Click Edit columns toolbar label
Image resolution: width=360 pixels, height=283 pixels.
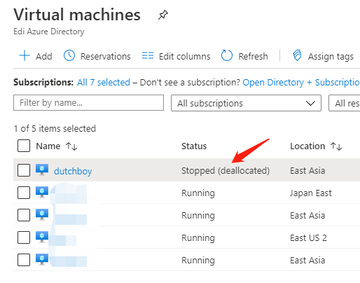(184, 56)
